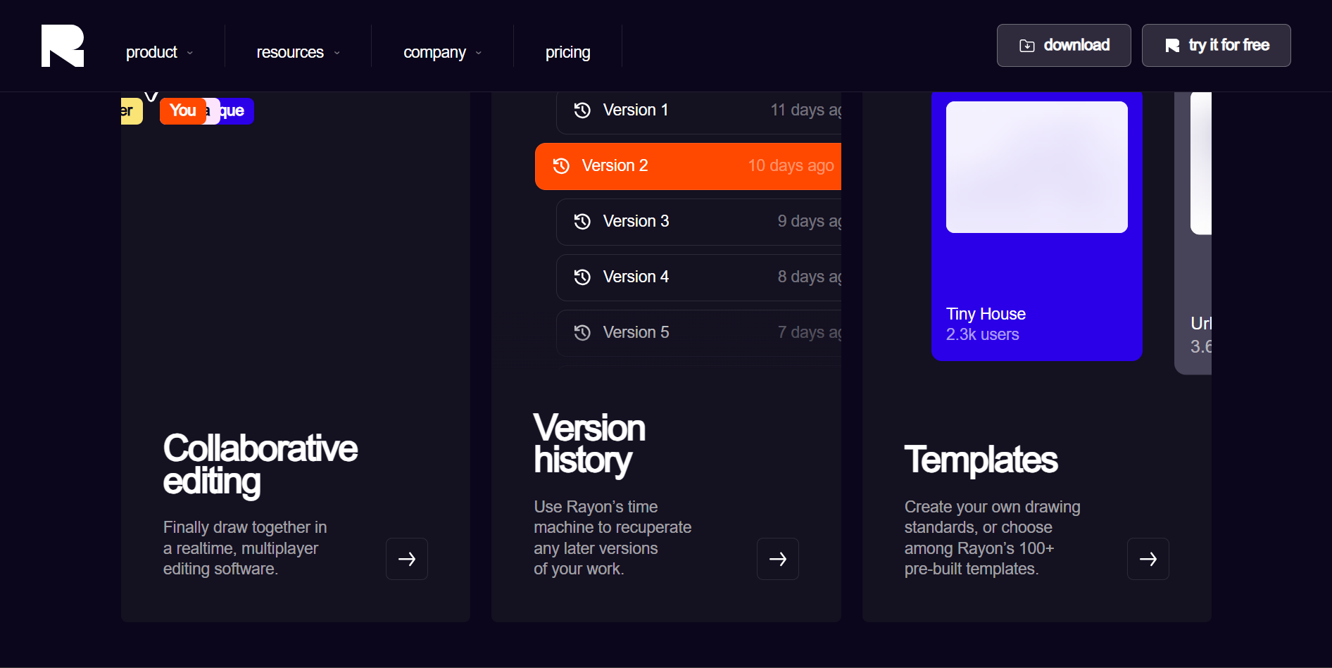Click the download button
Screen dimensions: 1332x668
click(1064, 45)
